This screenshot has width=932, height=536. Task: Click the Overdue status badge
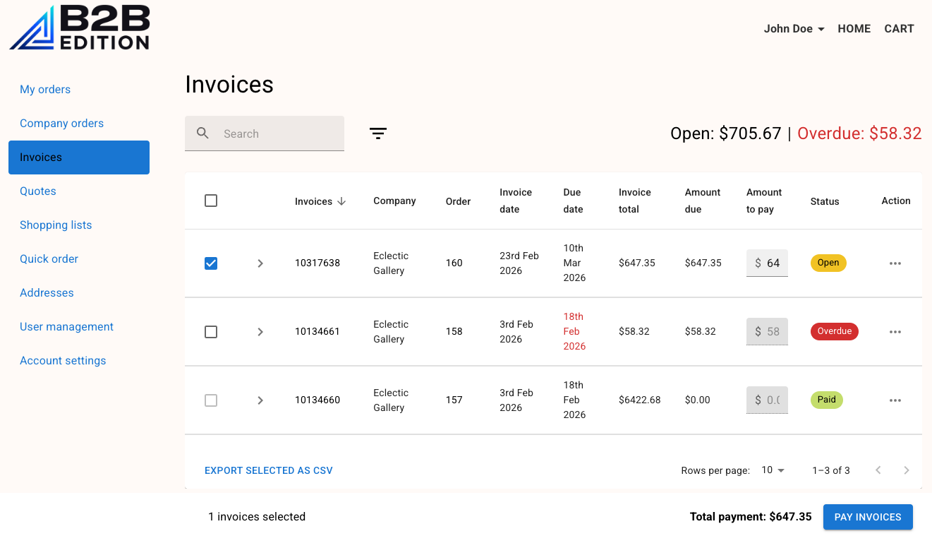[x=834, y=331]
